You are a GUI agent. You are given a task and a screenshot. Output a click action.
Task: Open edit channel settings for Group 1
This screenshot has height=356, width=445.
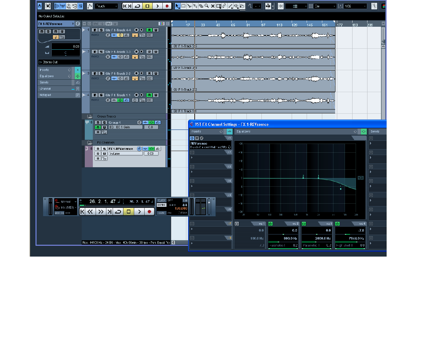point(139,122)
